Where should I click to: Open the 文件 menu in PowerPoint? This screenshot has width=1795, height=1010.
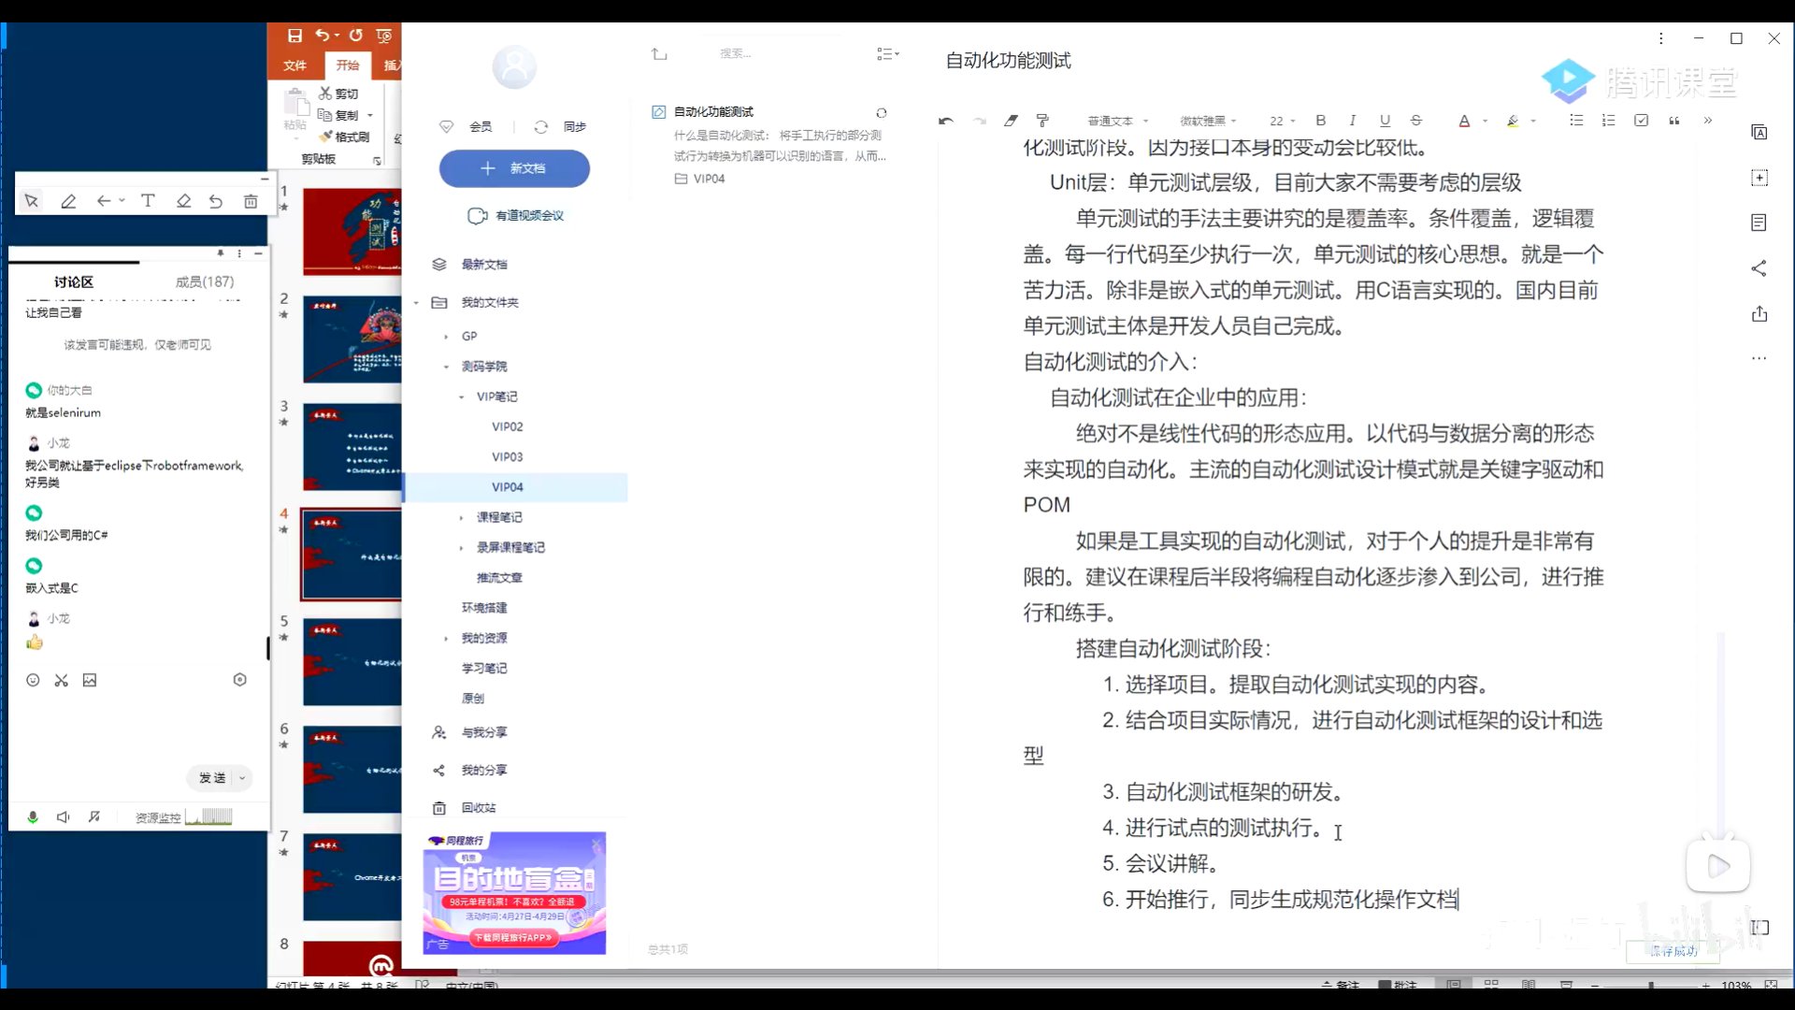pyautogui.click(x=294, y=65)
